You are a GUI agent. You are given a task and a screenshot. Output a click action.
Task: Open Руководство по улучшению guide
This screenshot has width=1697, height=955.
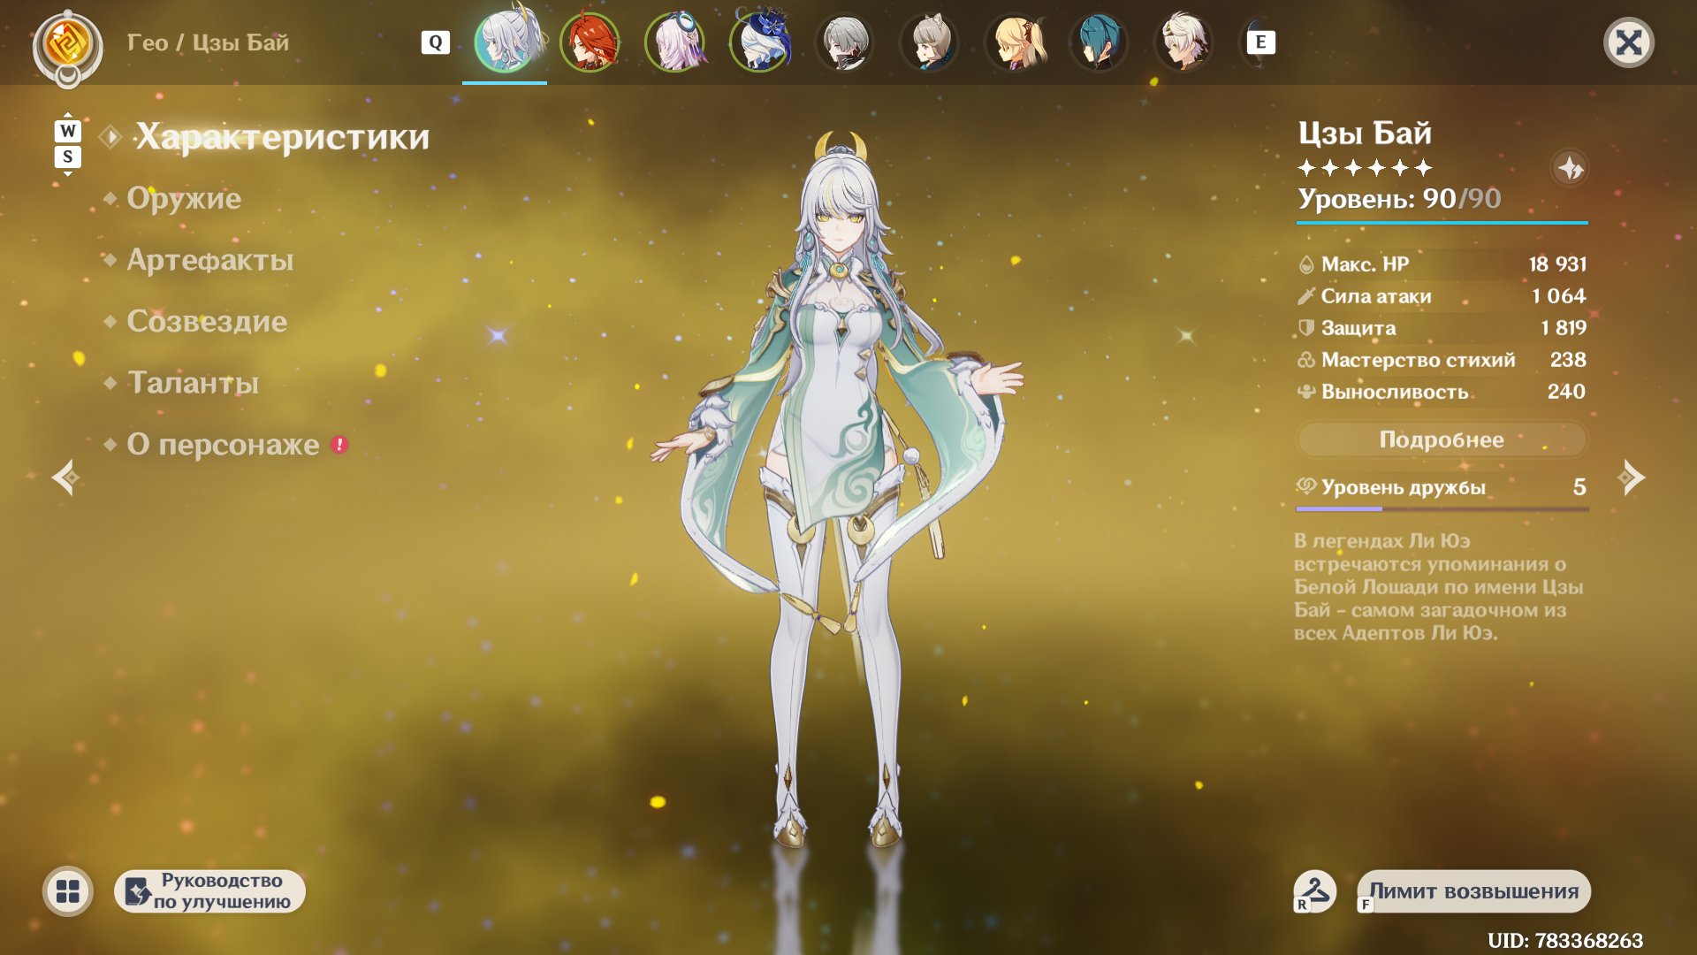point(210,891)
